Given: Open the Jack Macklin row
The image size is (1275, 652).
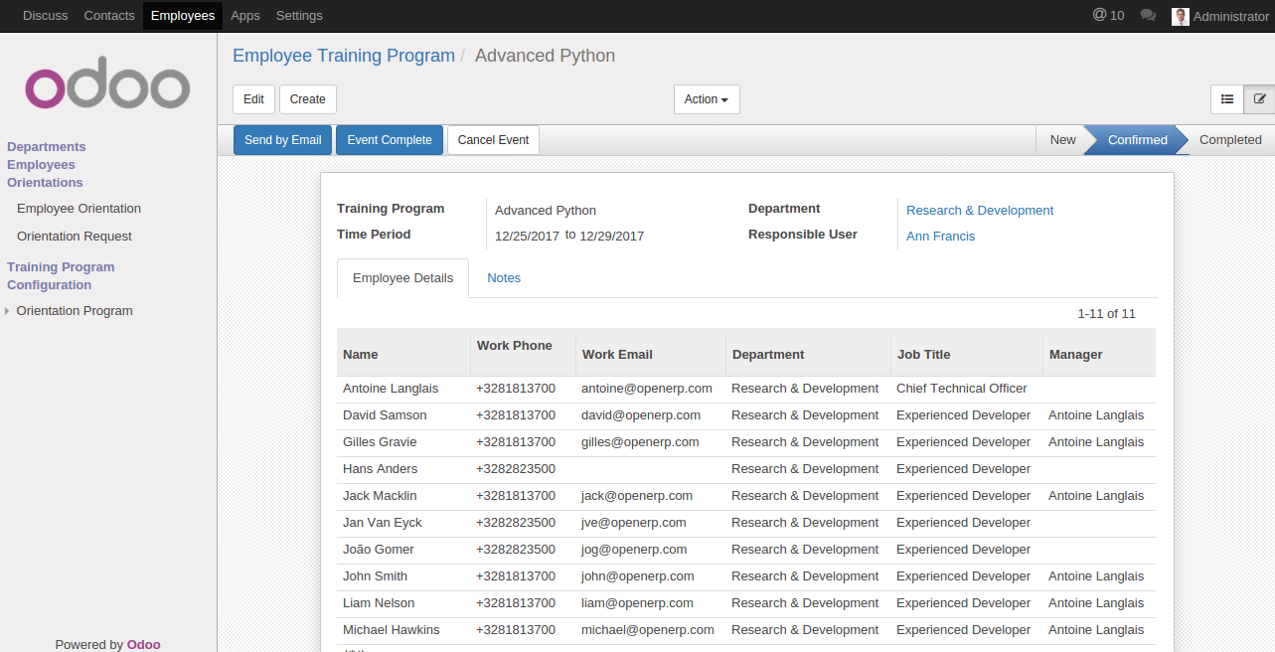Looking at the screenshot, I should point(746,496).
